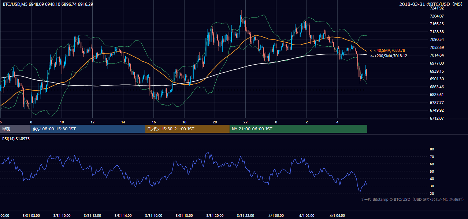This screenshot has height=219, width=468.
Task: Click the price axis value 7166.23
Action: point(437,24)
